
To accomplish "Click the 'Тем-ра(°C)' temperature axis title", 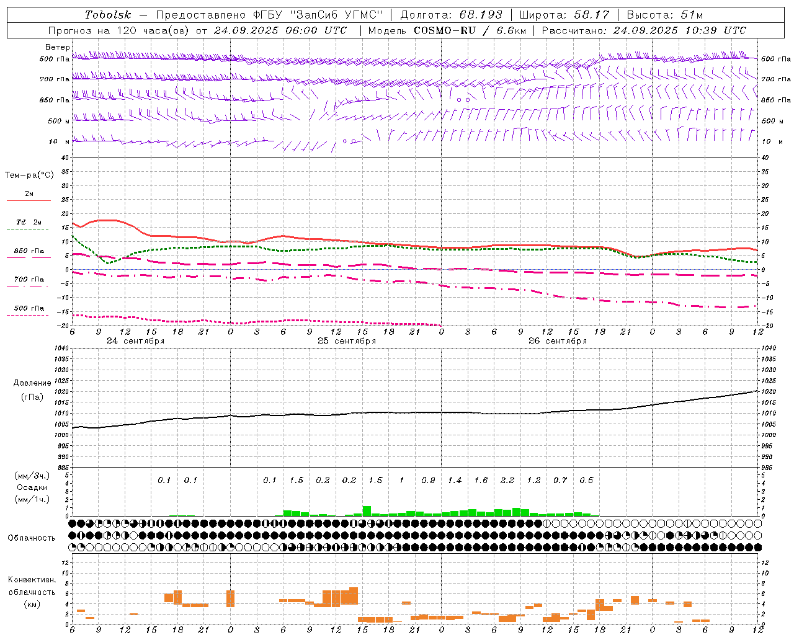I will (x=29, y=175).
